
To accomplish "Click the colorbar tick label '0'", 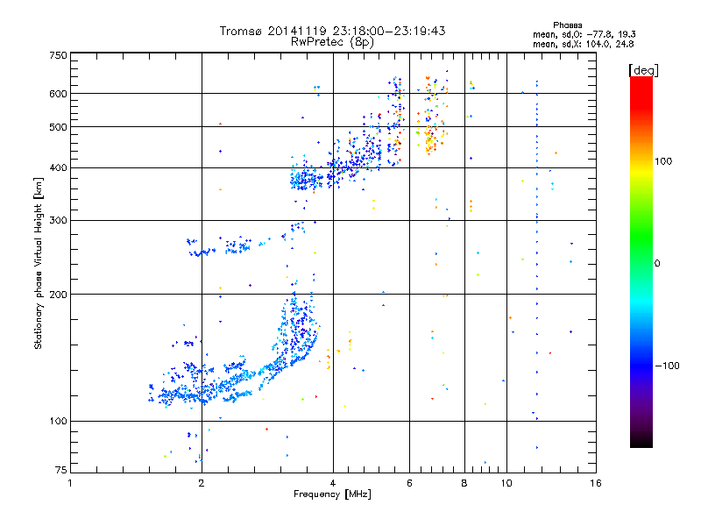I will (x=657, y=264).
